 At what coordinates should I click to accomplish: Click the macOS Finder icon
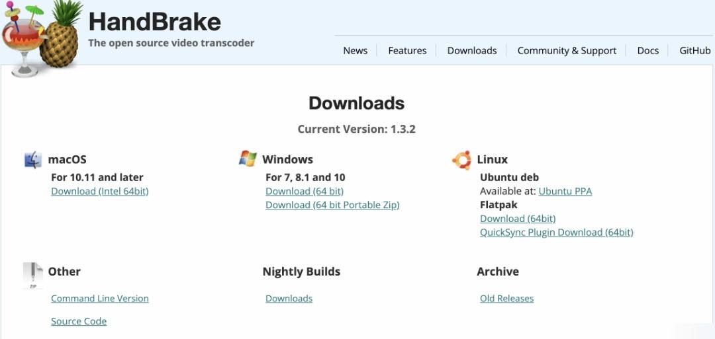33,160
